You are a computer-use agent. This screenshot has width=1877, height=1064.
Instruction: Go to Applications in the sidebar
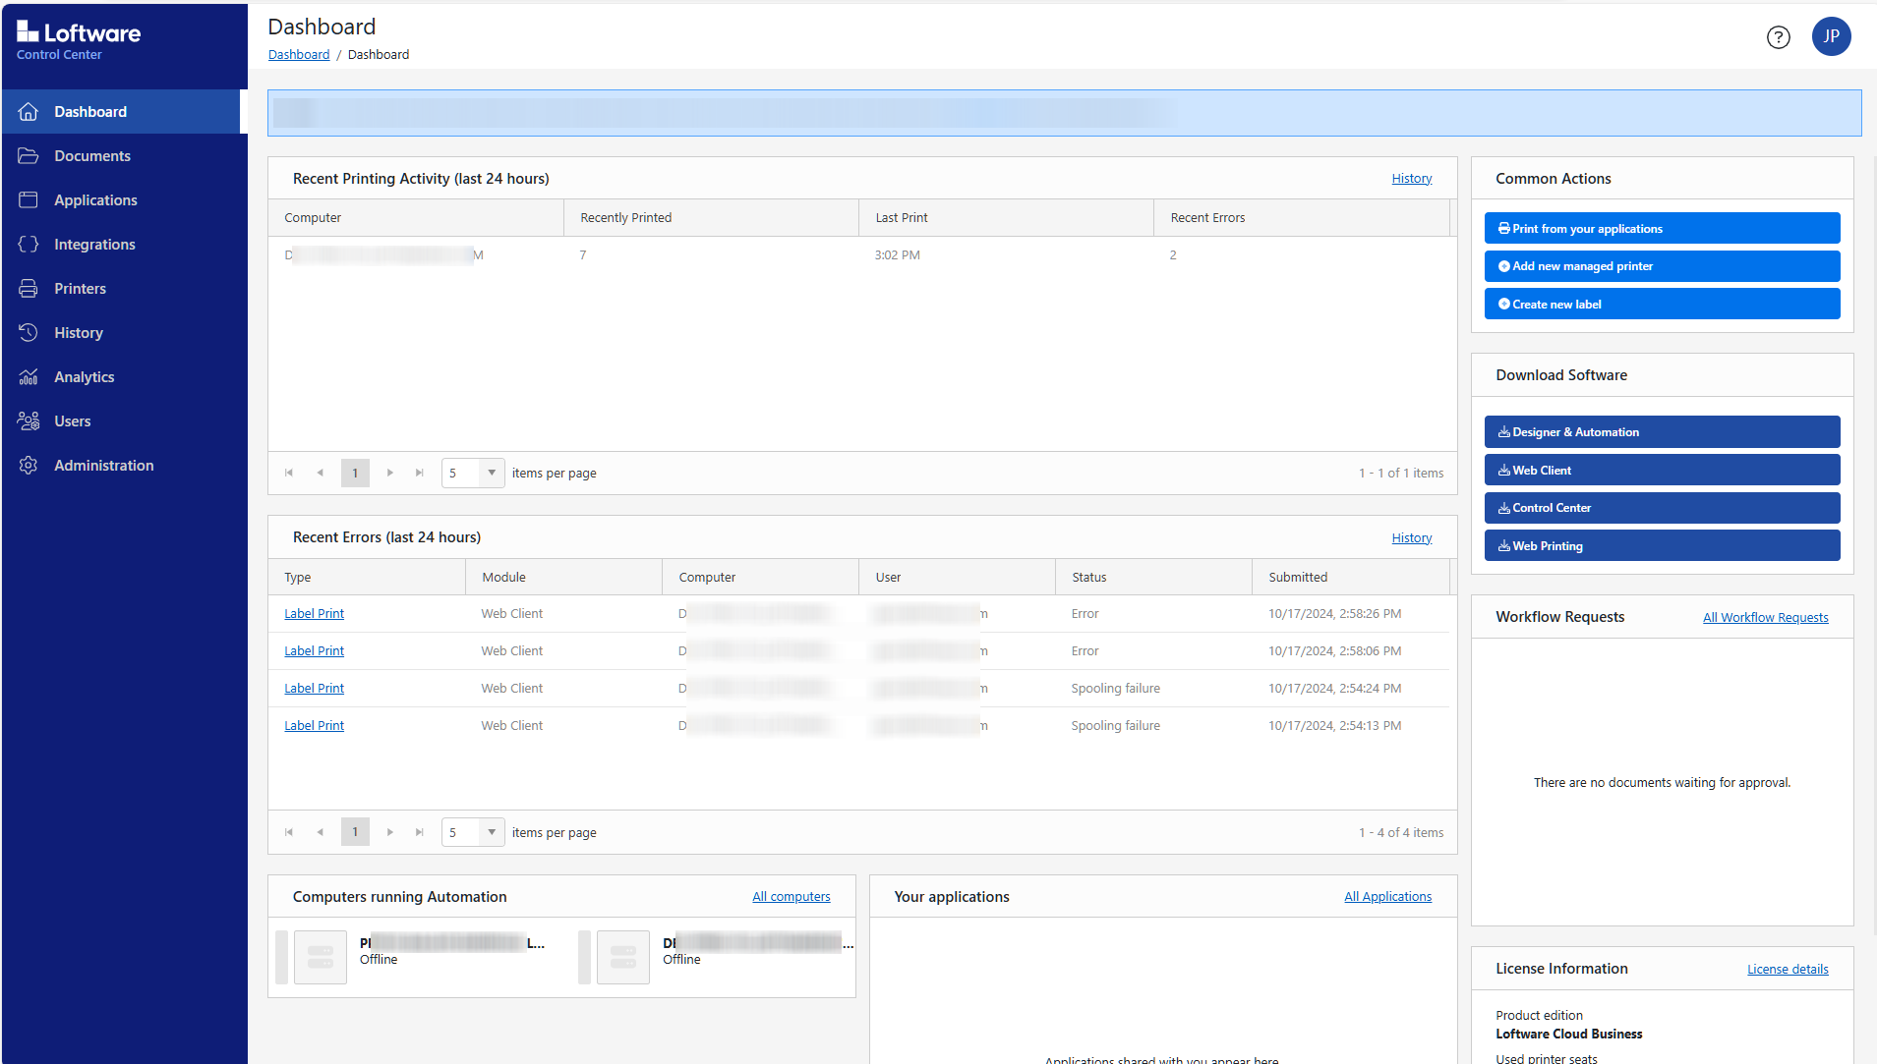(x=95, y=200)
